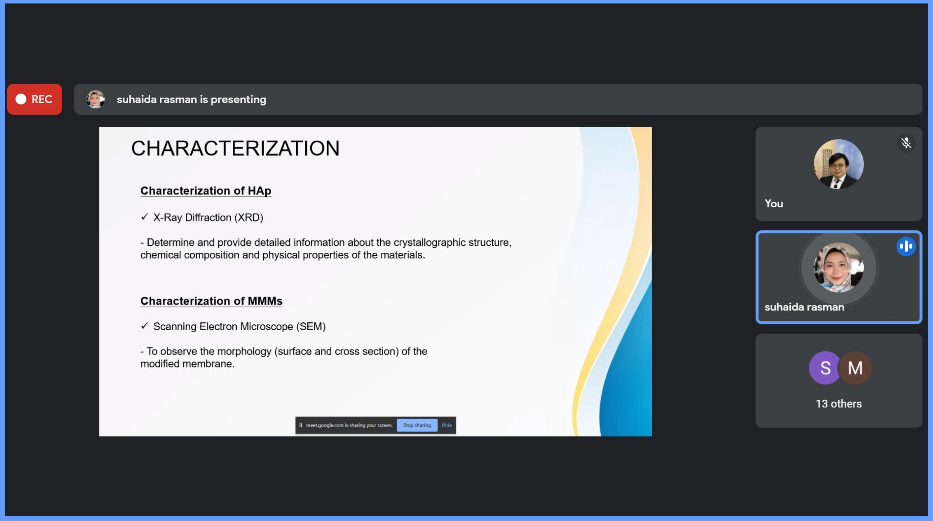Viewport: 933px width, 521px height.
Task: Select the You participant tile label
Action: click(x=774, y=204)
